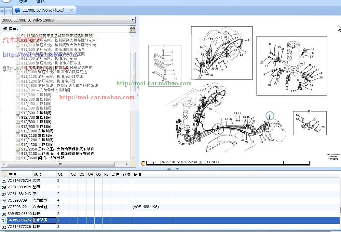Open 912/2100 工作液压, 小臂爆裂保护阀安装件
Image resolution: width=341 pixels, height=232 pixels.
[57, 154]
